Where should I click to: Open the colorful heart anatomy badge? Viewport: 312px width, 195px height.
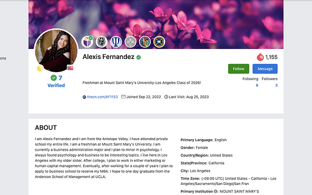145,42
